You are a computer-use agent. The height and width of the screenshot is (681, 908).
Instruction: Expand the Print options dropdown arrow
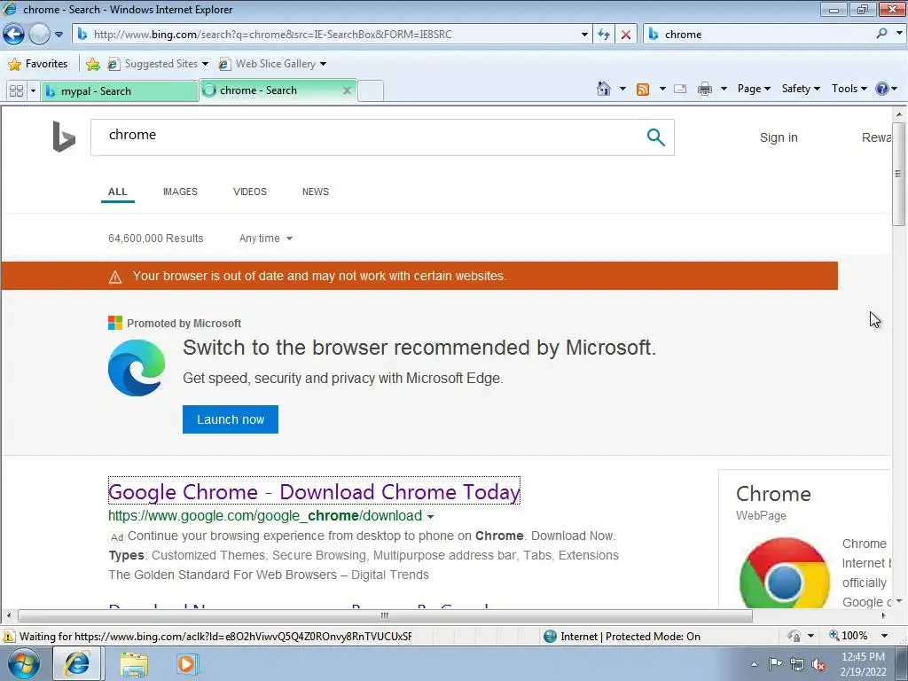click(x=724, y=89)
